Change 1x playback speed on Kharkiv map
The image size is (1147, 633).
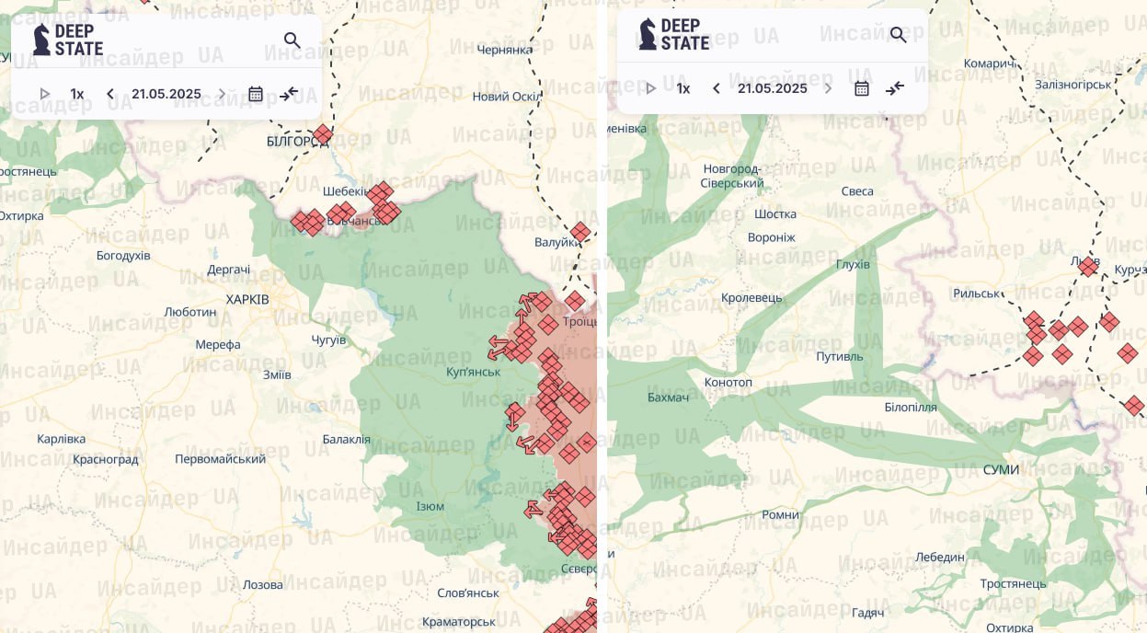pyautogui.click(x=77, y=94)
